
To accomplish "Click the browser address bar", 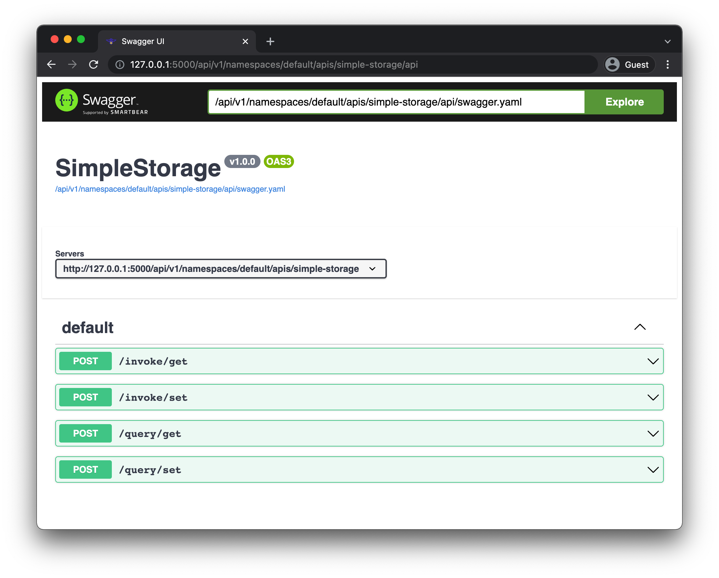I will tap(300, 64).
